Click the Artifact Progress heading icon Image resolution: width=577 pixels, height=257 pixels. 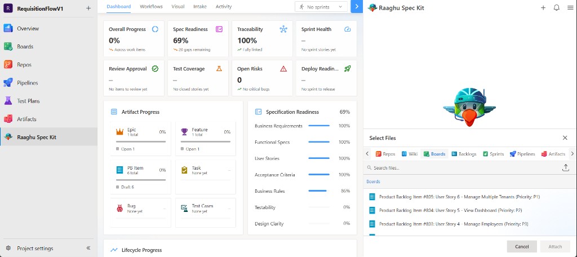tap(114, 112)
